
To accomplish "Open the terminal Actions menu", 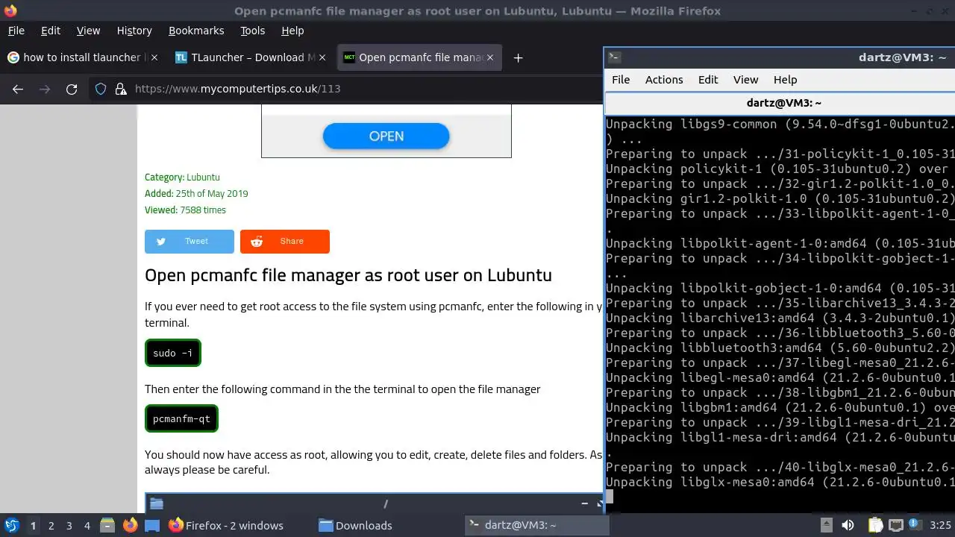I will tap(664, 80).
